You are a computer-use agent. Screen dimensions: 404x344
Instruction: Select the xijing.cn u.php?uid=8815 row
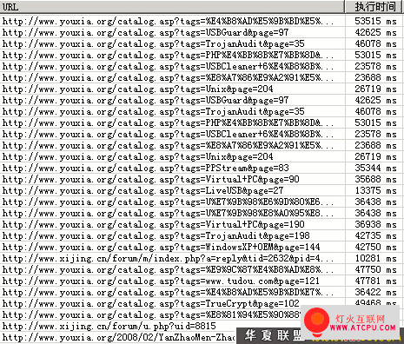coord(118,326)
